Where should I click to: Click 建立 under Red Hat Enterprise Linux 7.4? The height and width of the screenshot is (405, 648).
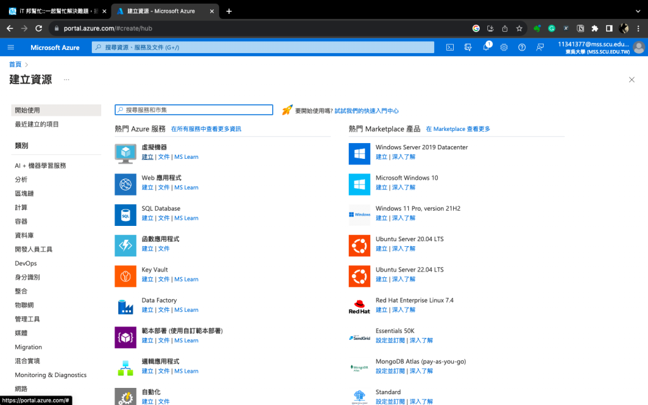382,310
